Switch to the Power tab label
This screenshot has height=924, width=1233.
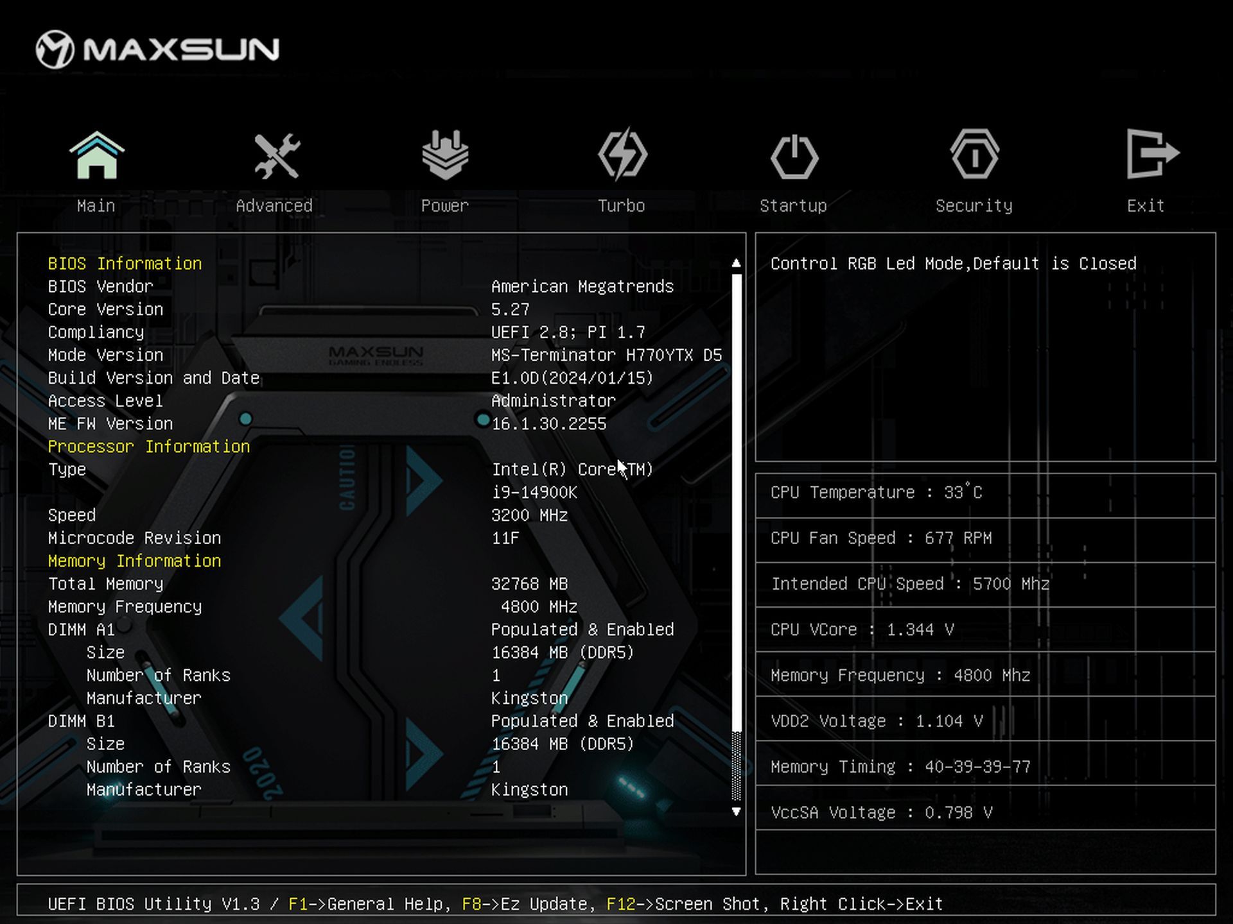[x=445, y=206]
